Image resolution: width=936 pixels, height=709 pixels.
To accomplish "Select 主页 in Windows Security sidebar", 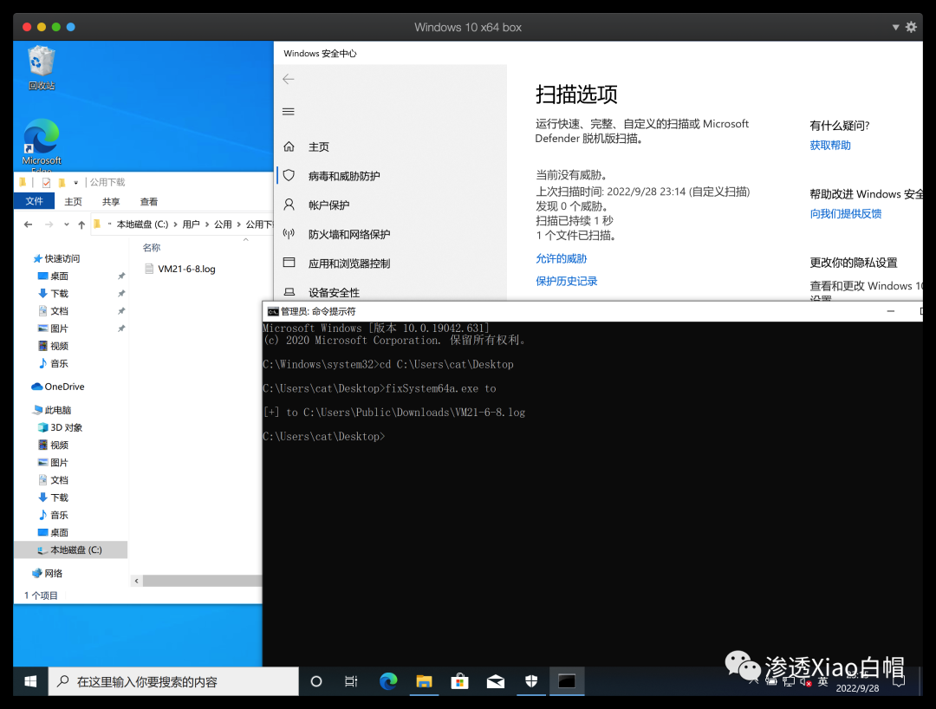I will tap(318, 146).
